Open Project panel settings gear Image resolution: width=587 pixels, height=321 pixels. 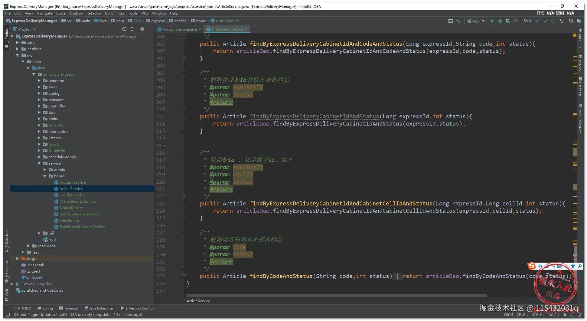[142, 29]
